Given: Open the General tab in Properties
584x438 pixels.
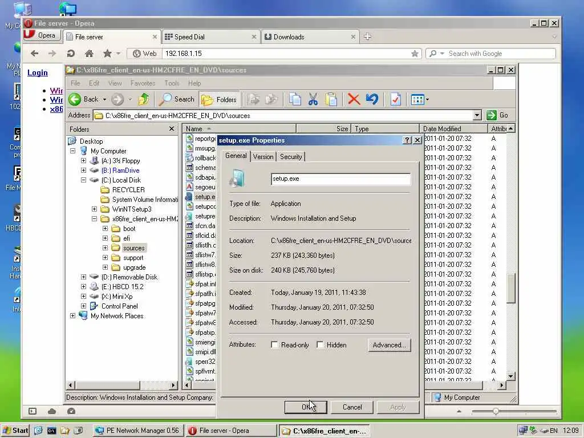Looking at the screenshot, I should pyautogui.click(x=236, y=156).
